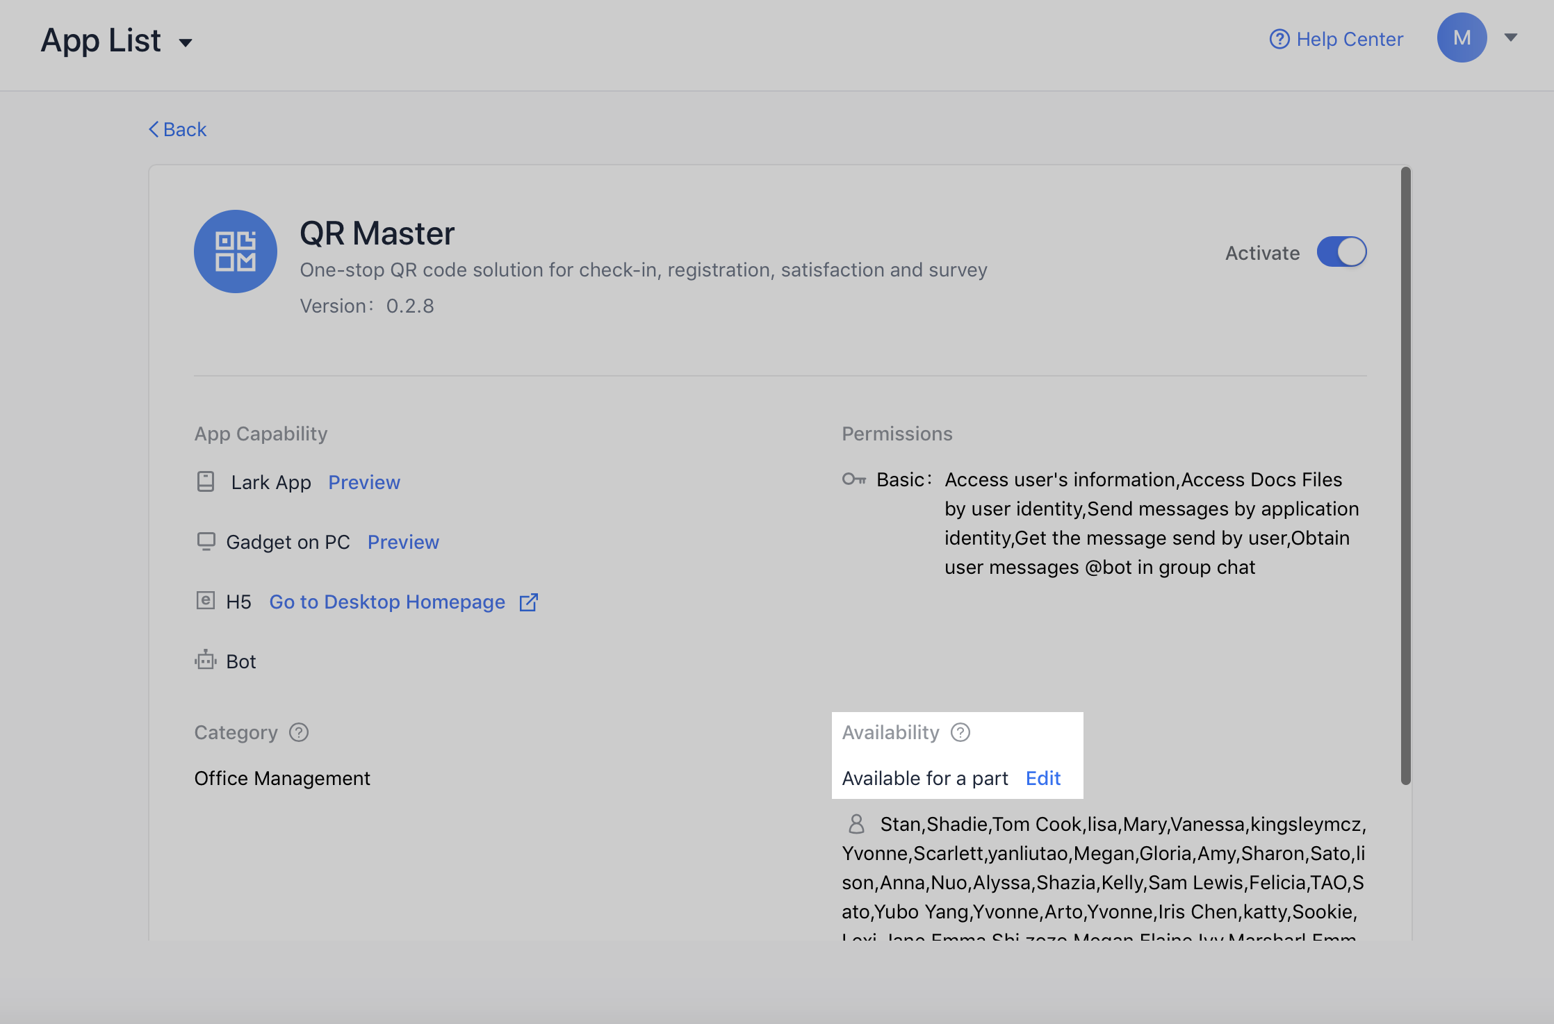This screenshot has height=1024, width=1554.
Task: Preview the Gadget on PC capability
Action: pos(403,542)
